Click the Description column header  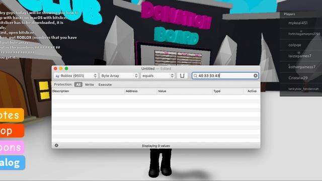88,91
